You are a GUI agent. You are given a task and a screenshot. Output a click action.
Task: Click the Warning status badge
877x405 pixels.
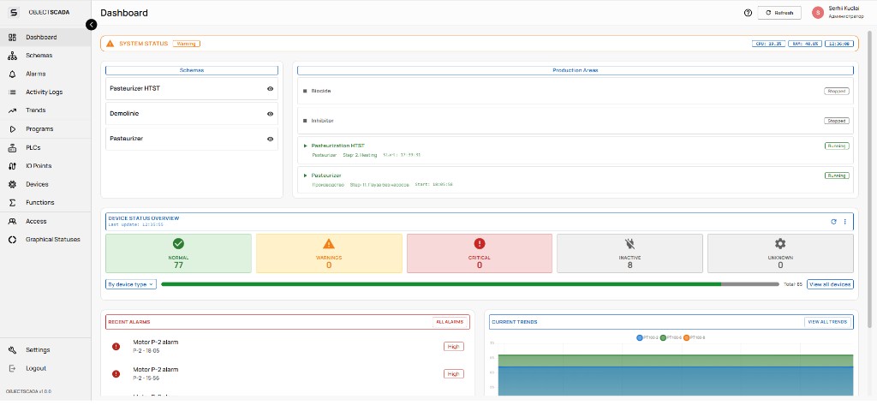click(186, 44)
